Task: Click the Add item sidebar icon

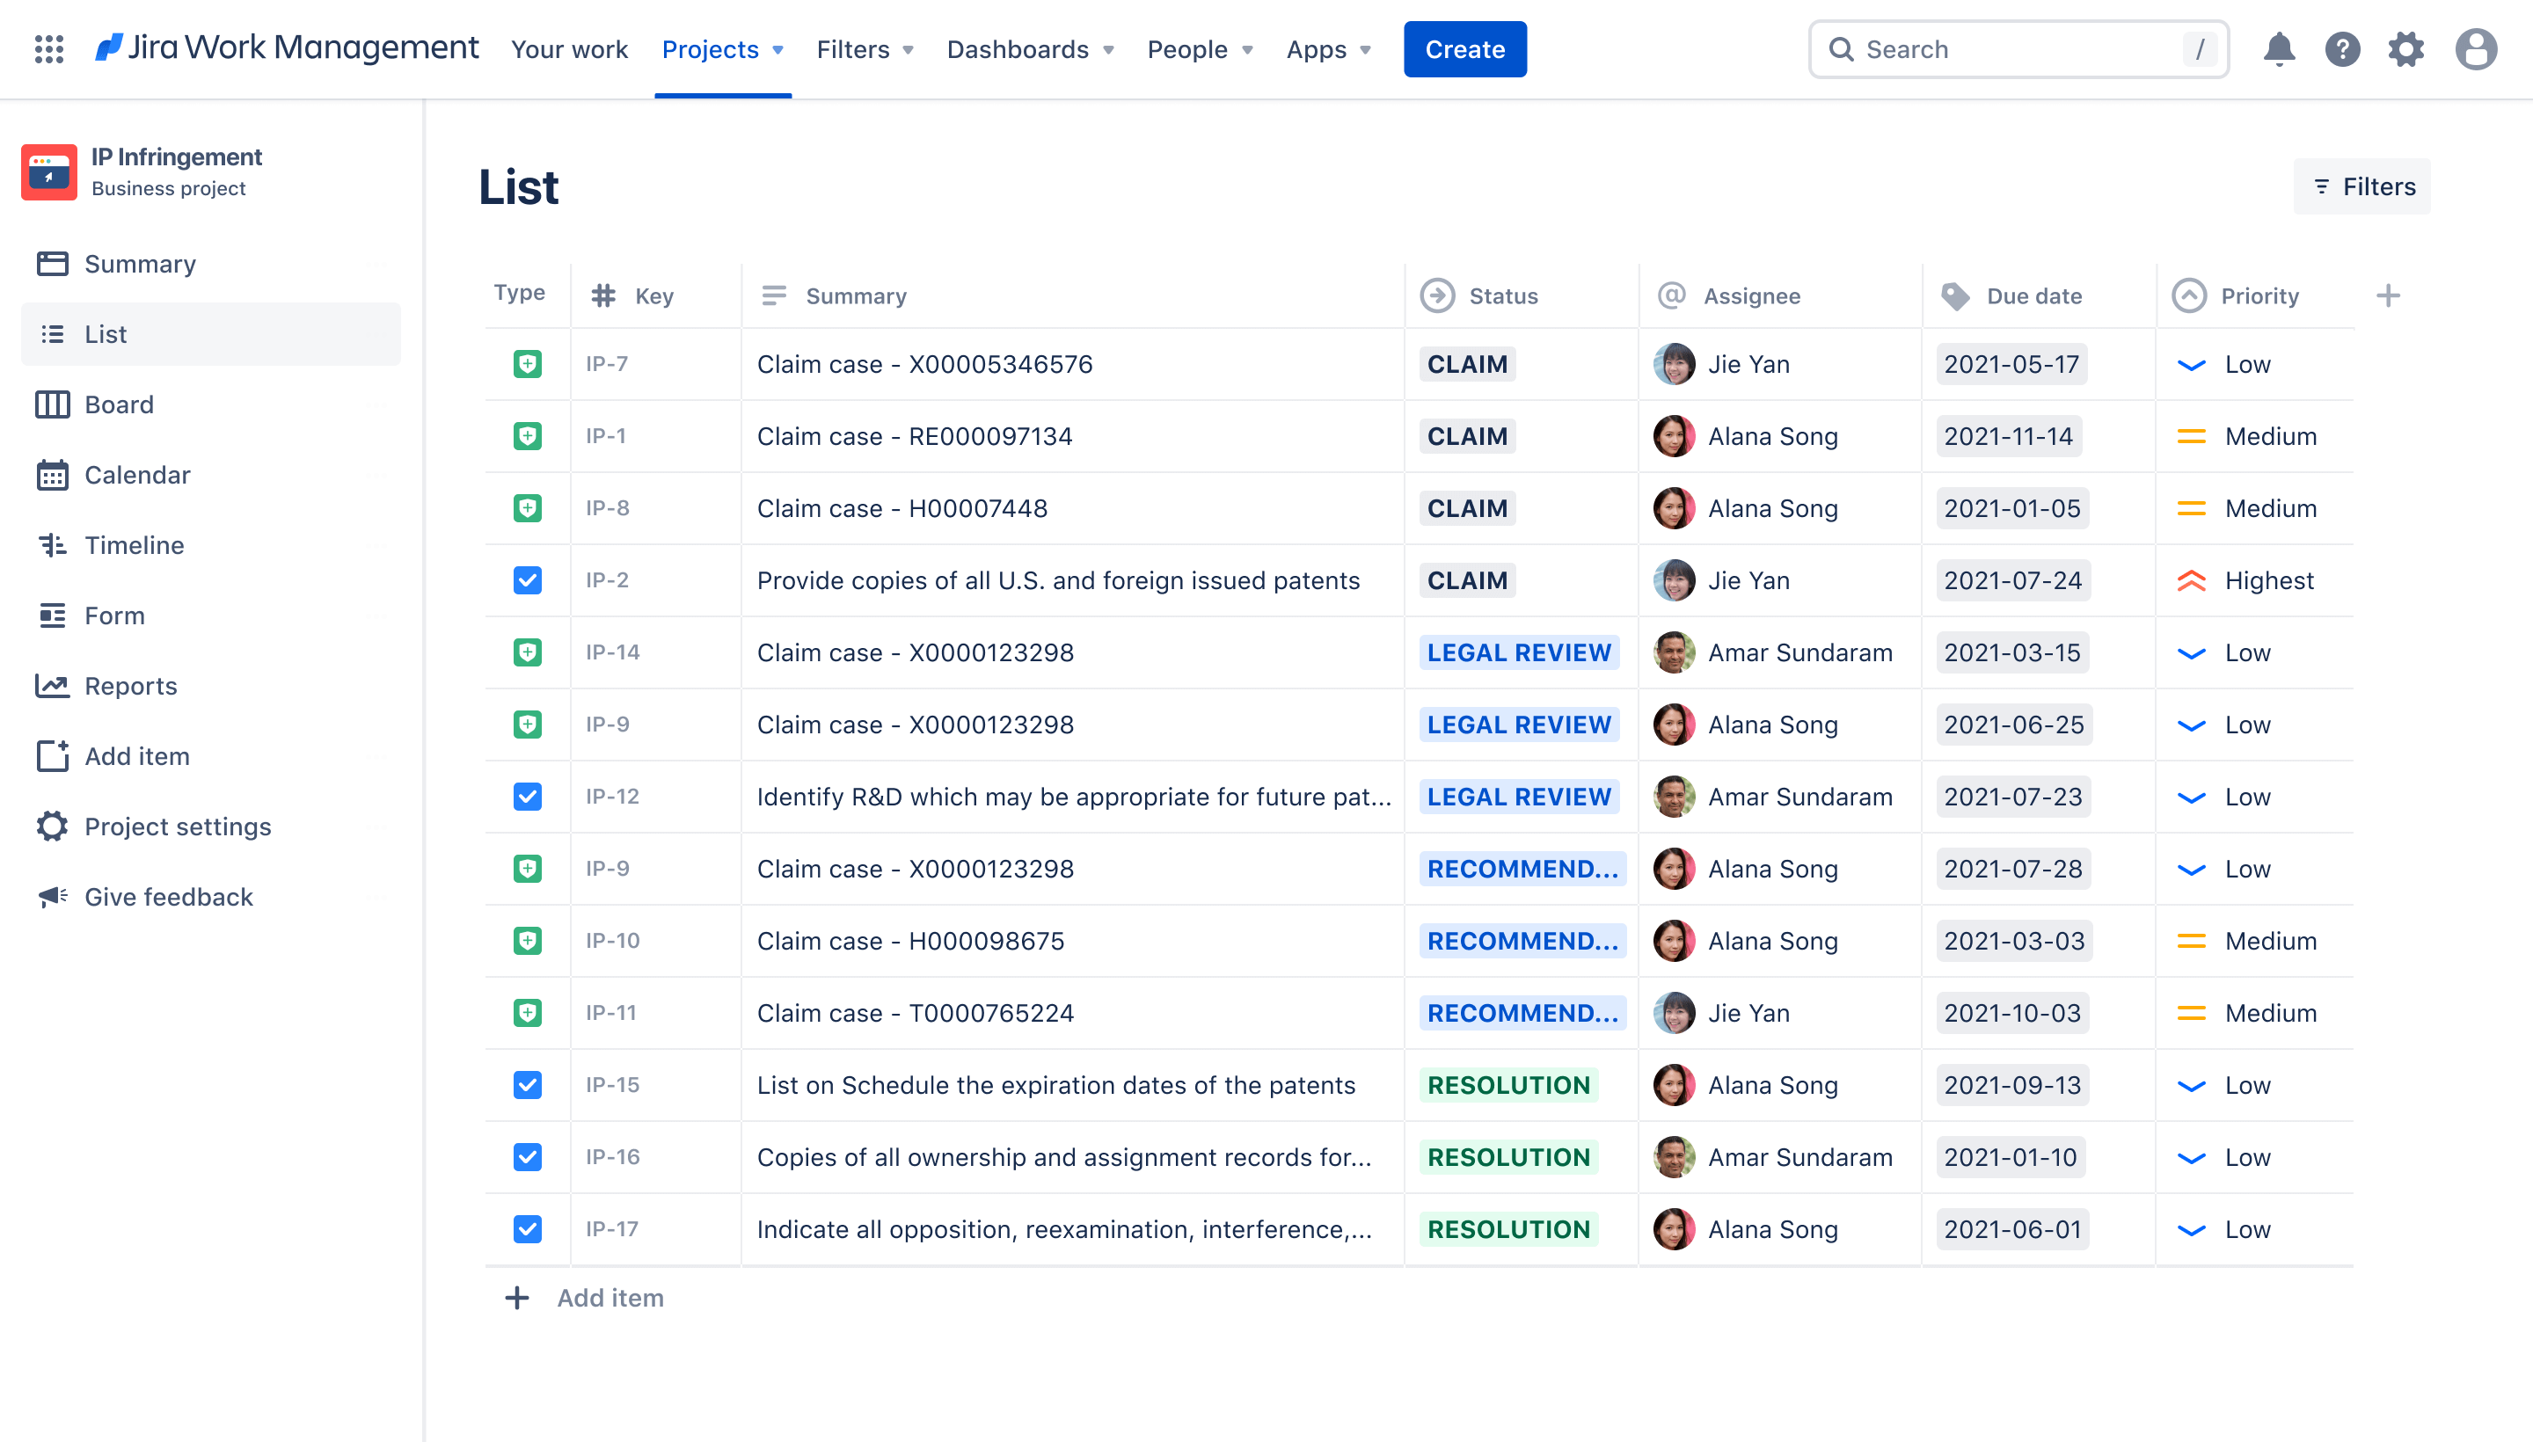Action: [x=52, y=755]
